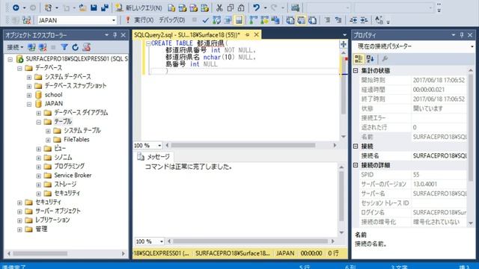Click the SPID value 55 in Properties
479x269 pixels.
(416, 175)
